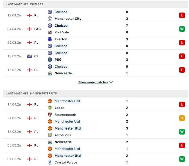
Task: Open the Manchester Utd vs Aston Villa match
Action: 95,132
